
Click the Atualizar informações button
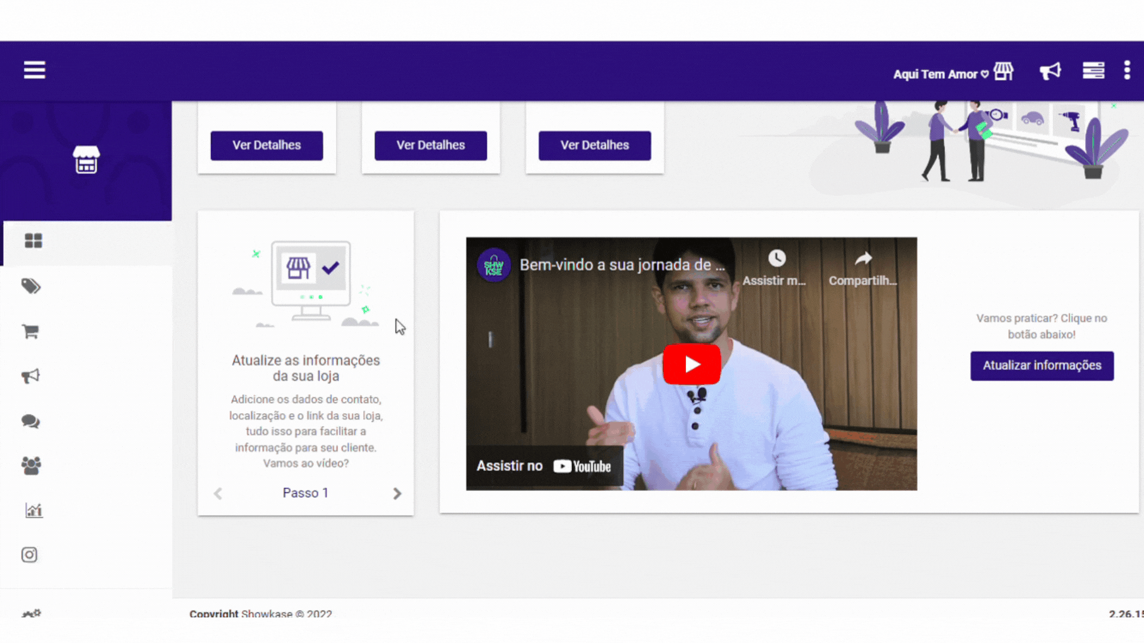click(1042, 366)
